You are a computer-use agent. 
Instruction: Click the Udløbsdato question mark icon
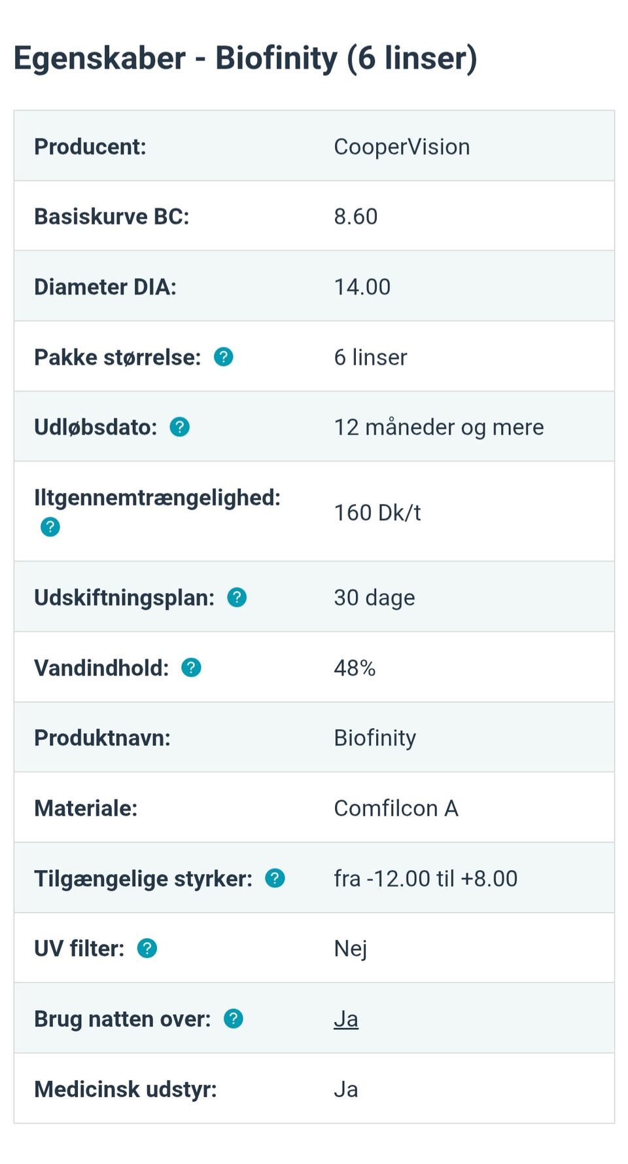(x=180, y=427)
